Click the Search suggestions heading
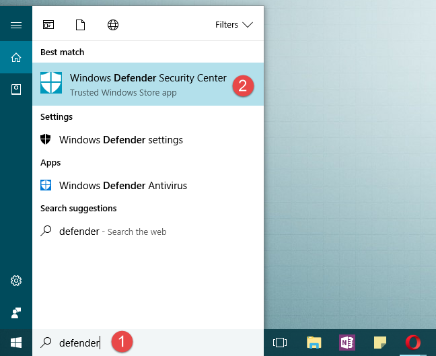Viewport: 436px width, 356px height. tap(79, 209)
